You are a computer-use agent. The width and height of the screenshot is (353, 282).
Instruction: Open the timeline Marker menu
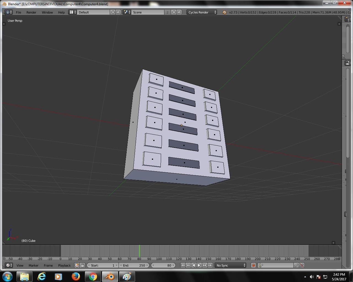(x=33, y=265)
